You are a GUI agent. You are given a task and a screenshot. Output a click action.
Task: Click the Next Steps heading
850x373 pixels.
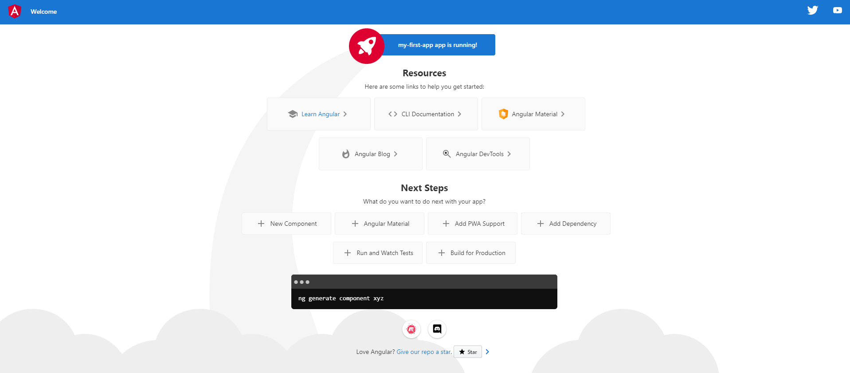coord(424,188)
